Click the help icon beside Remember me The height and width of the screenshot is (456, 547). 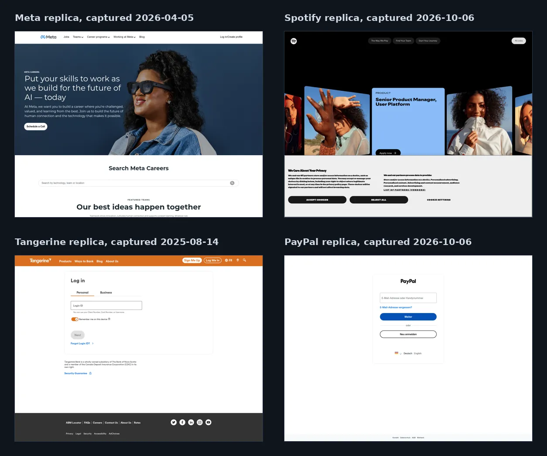109,319
